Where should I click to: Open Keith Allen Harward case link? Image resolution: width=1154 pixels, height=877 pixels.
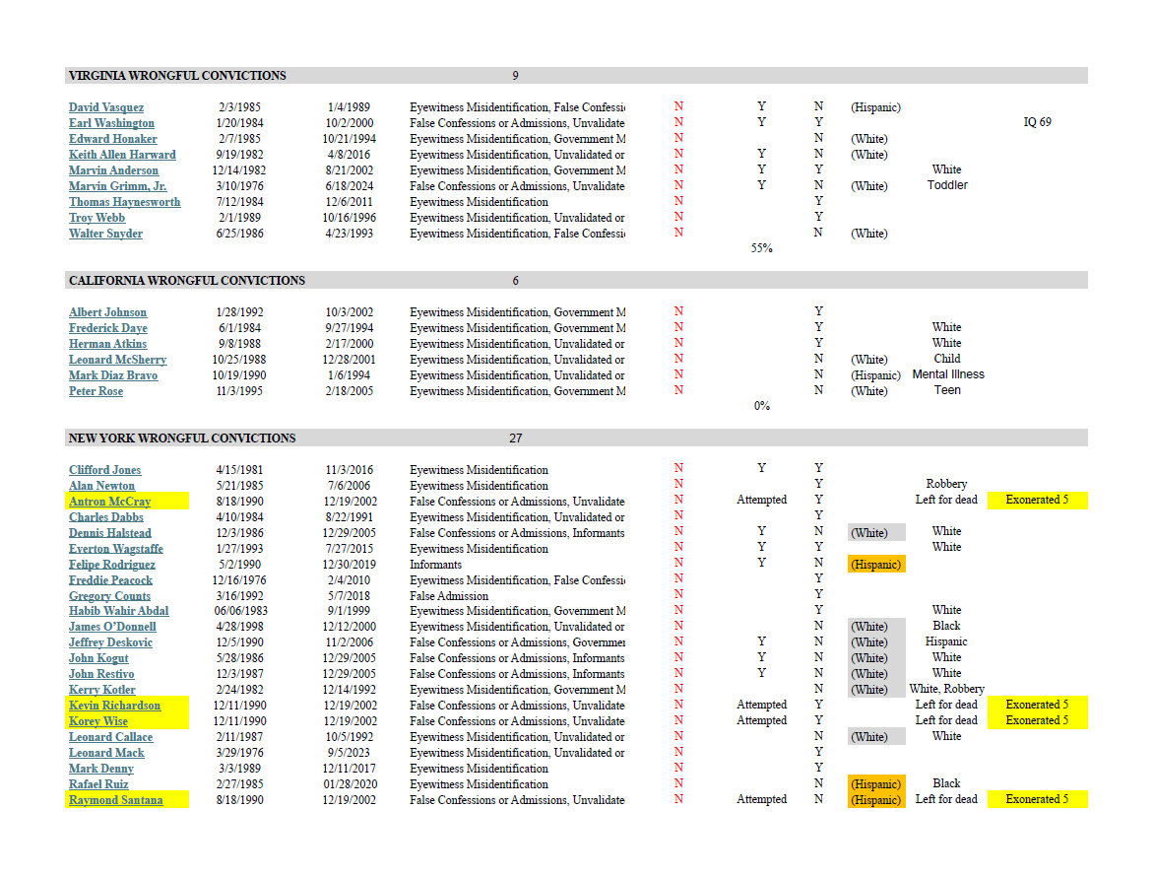tap(122, 155)
